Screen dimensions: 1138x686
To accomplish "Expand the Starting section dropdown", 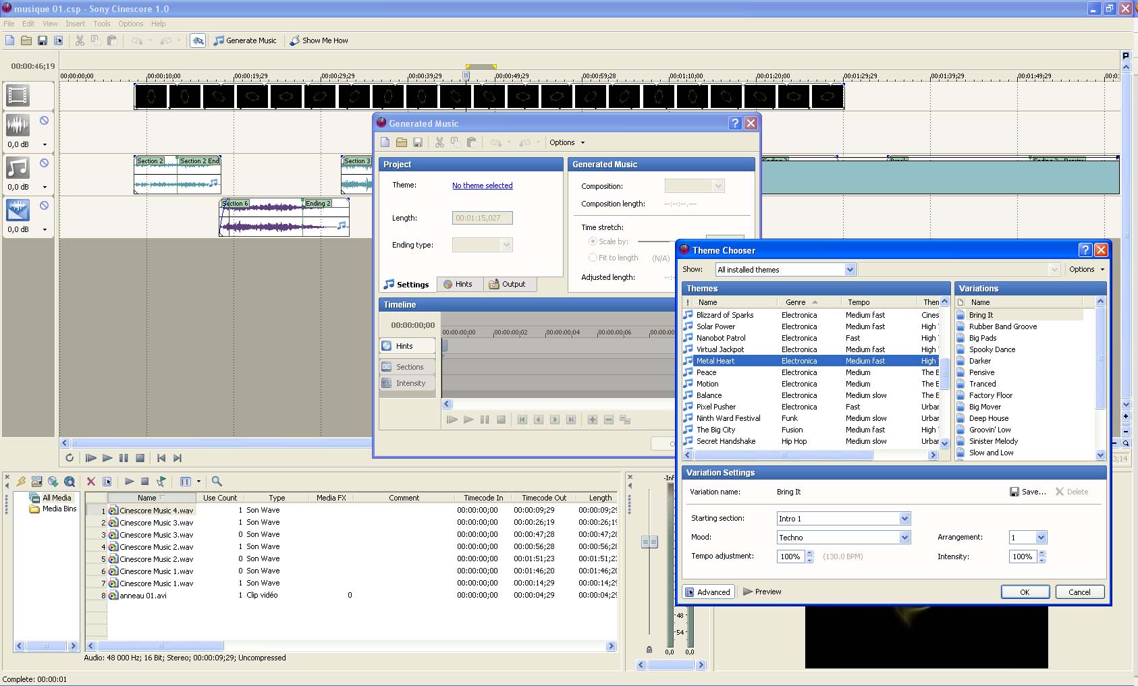I will [x=904, y=519].
